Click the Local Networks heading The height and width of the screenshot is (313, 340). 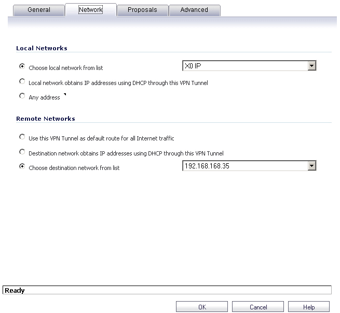tap(42, 48)
